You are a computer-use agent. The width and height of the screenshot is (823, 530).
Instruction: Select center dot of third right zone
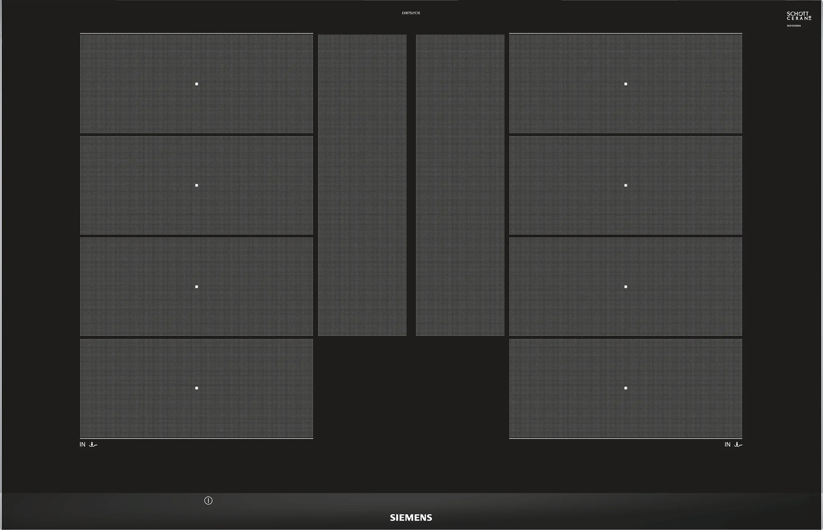tap(625, 286)
